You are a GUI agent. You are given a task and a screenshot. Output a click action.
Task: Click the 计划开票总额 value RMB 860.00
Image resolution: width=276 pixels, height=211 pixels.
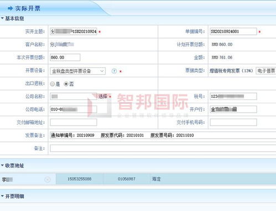222,44
